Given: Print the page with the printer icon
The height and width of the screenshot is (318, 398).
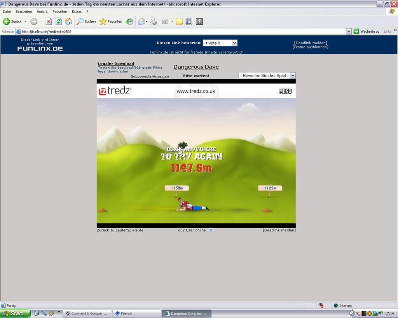Looking at the screenshot, I should tap(154, 22).
